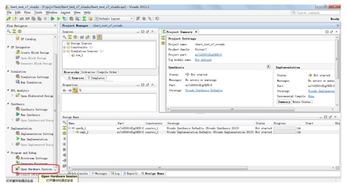Click Create Block Design icon
349x186 pixels.
pos(18,52)
